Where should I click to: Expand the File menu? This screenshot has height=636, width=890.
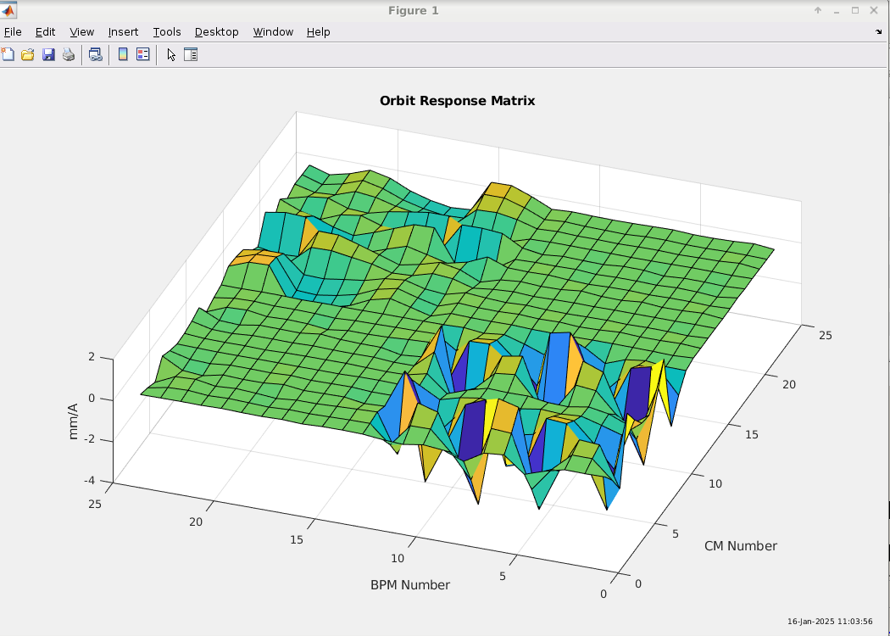click(x=13, y=32)
